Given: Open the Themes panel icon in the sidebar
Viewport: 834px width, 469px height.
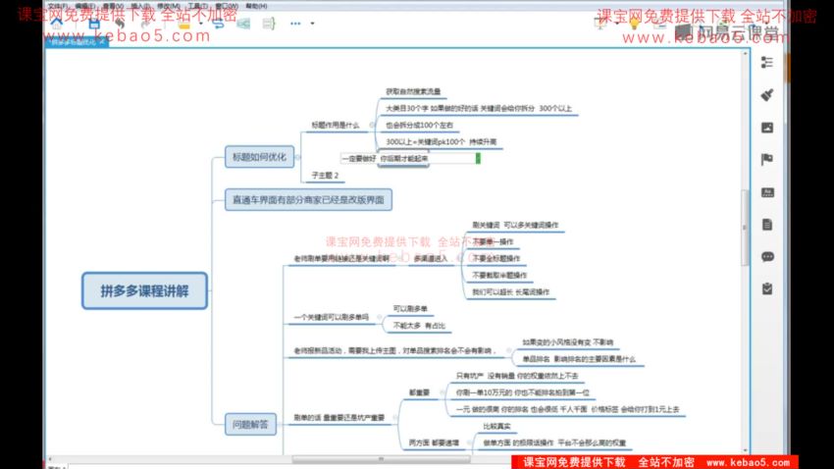Looking at the screenshot, I should [767, 192].
